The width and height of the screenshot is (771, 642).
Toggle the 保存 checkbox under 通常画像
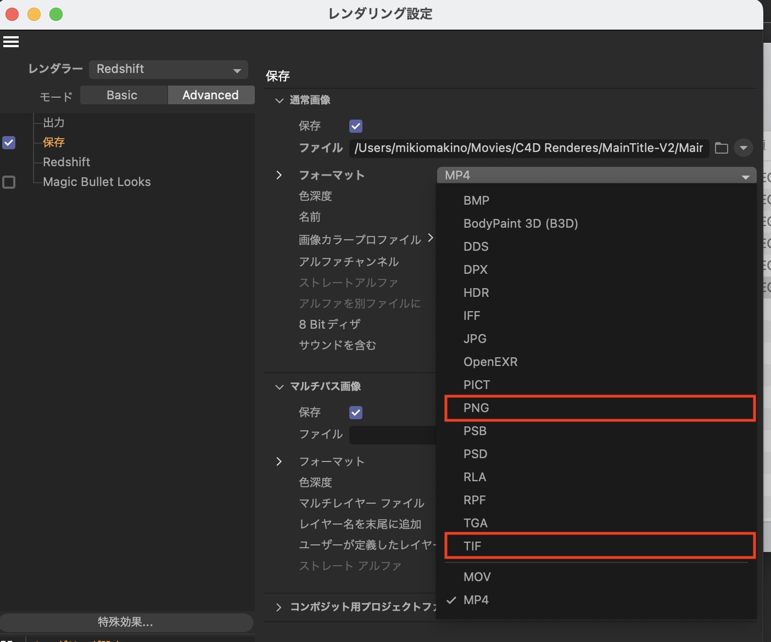pyautogui.click(x=356, y=126)
